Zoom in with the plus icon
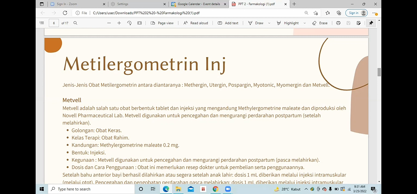417x194 pixels. click(119, 23)
